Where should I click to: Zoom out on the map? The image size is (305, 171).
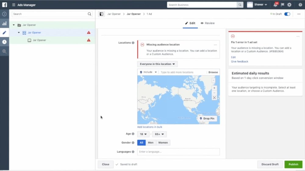point(214,93)
